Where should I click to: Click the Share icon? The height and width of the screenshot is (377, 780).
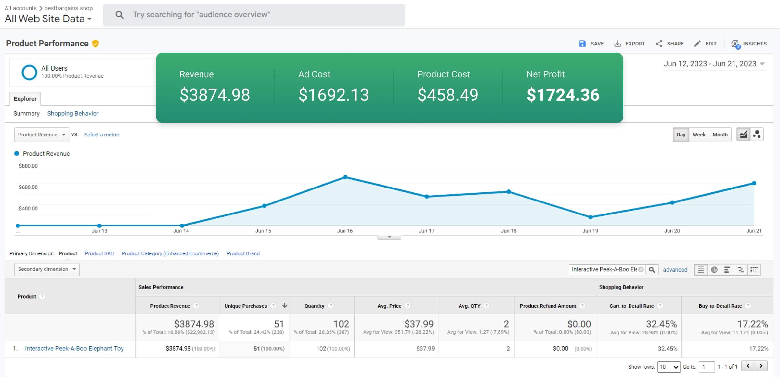pos(659,44)
